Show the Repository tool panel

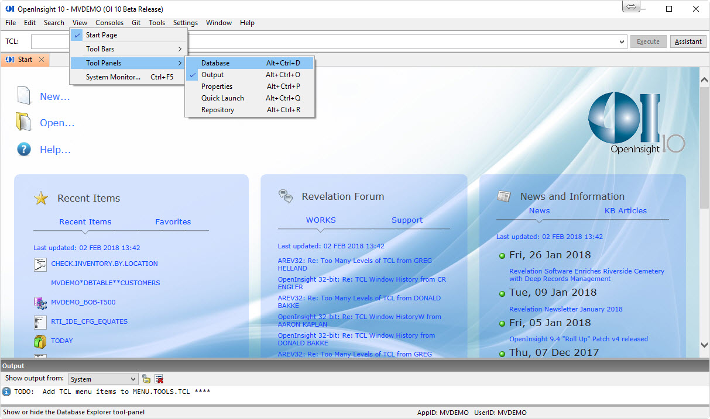click(250, 110)
